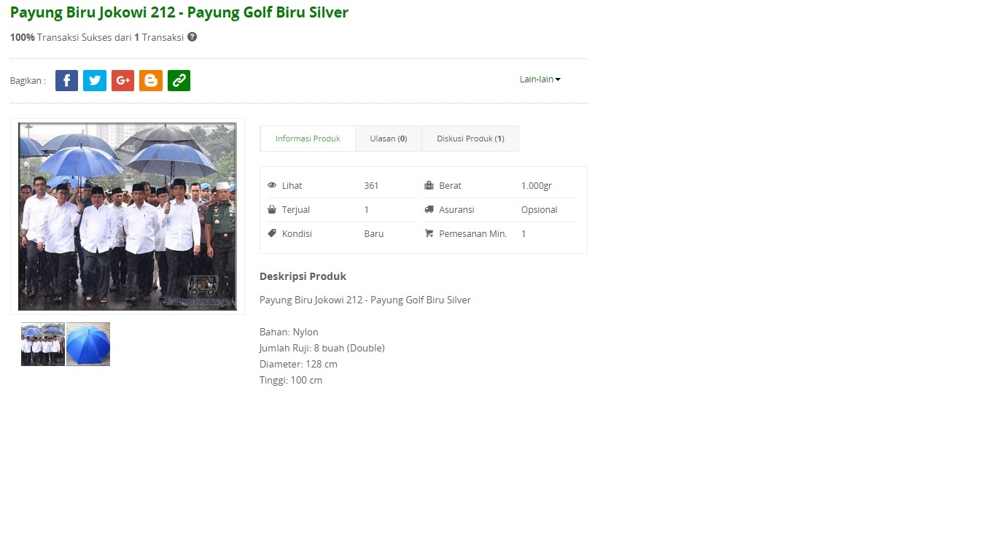
Task: Click the eye icon beside Lihat
Action: (x=272, y=186)
